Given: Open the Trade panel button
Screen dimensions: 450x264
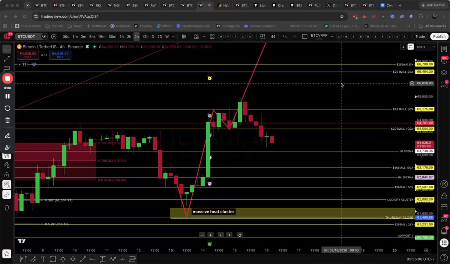Looking at the screenshot, I should 420,36.
